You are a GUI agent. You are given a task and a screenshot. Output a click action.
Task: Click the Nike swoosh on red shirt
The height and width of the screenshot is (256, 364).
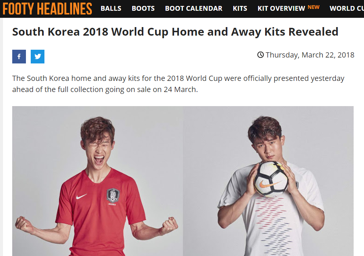(81, 197)
